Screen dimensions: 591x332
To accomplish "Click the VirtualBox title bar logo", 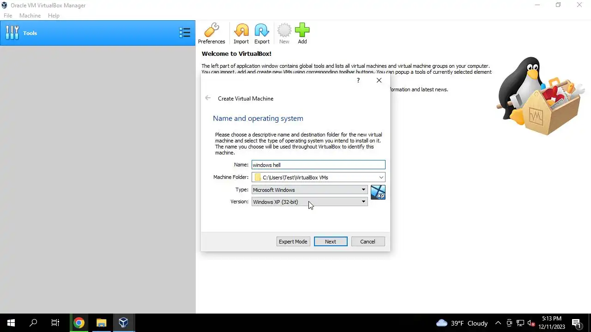I will point(4,5).
